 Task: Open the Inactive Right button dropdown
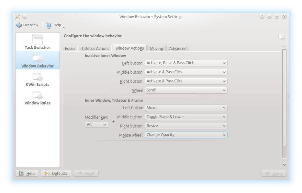pyautogui.click(x=186, y=81)
